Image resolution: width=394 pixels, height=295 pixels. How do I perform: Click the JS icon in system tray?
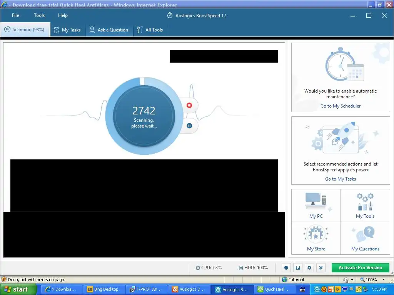click(x=359, y=289)
